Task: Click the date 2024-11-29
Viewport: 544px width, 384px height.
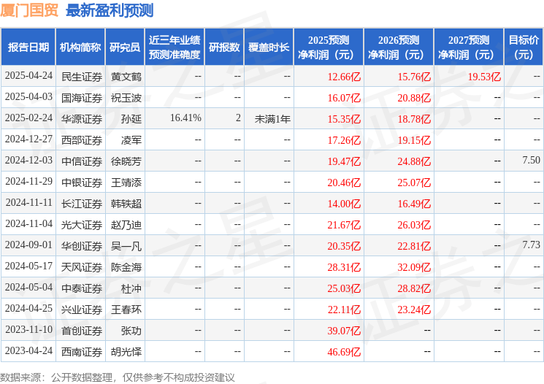Action: [x=28, y=182]
